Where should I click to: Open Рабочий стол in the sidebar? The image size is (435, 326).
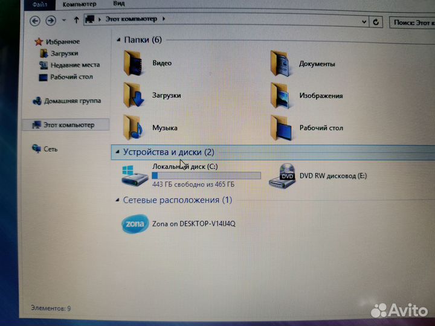pos(71,77)
